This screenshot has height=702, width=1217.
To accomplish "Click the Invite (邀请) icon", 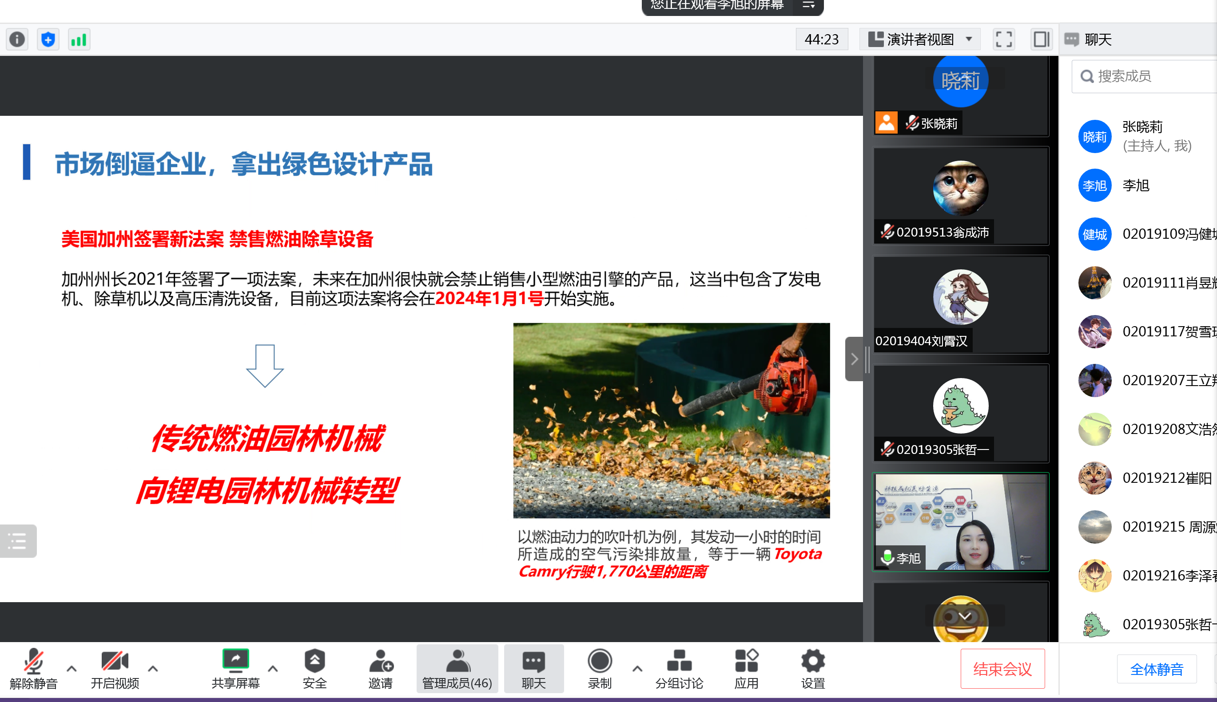I will point(380,668).
